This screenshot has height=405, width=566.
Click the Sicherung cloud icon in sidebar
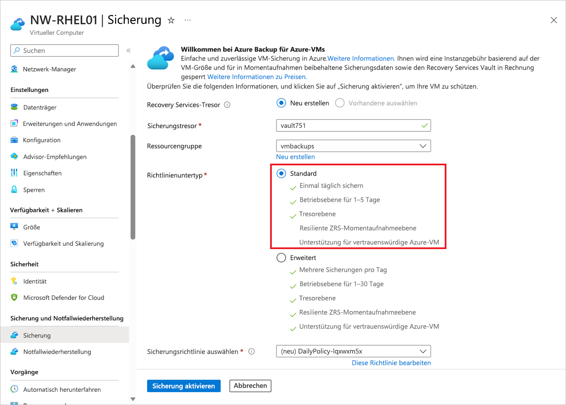[x=14, y=335]
